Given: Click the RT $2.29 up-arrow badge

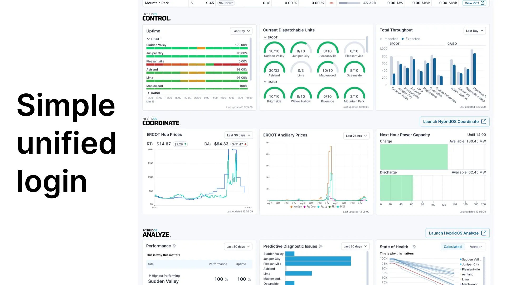Looking at the screenshot, I should coord(180,144).
